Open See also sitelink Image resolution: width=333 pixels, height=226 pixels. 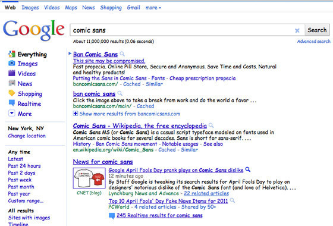(x=213, y=144)
